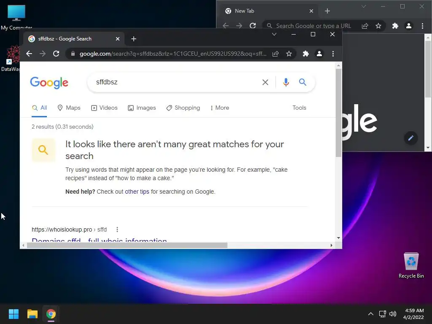Open the whoislookup.pro result URL
The width and height of the screenshot is (432, 324).
pyautogui.click(x=69, y=229)
